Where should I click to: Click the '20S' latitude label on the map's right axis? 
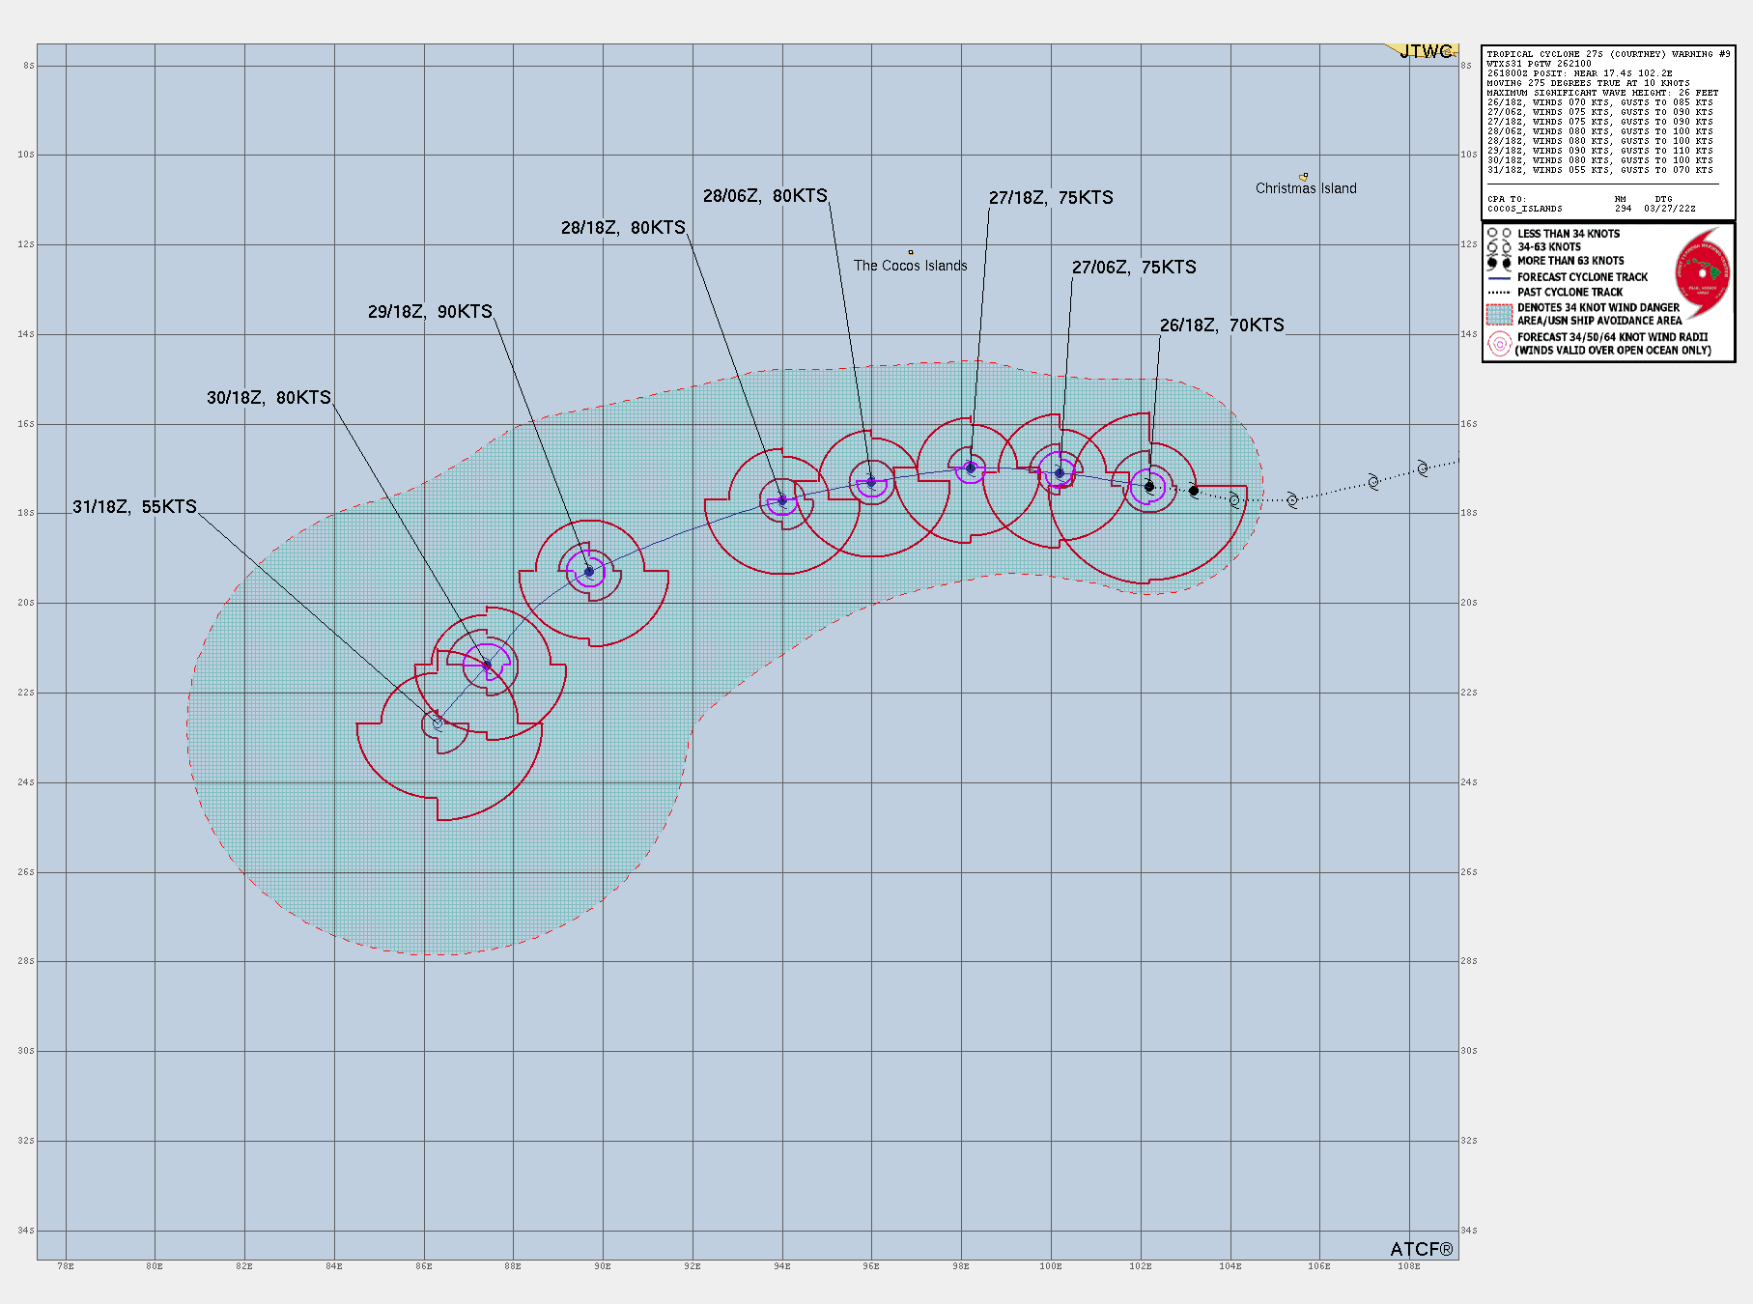pos(1469,603)
